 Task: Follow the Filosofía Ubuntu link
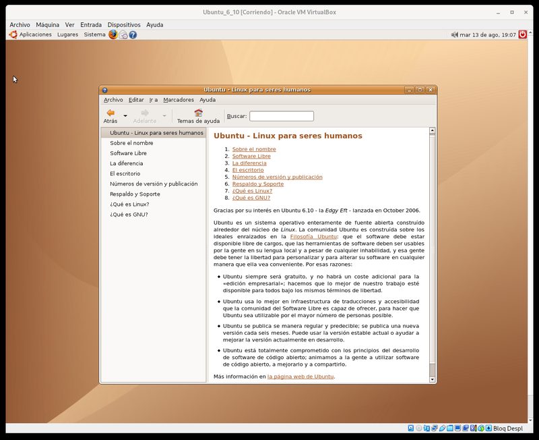tap(313, 236)
